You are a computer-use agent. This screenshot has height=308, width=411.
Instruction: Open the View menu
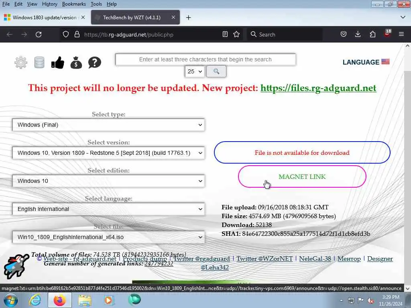[32, 4]
